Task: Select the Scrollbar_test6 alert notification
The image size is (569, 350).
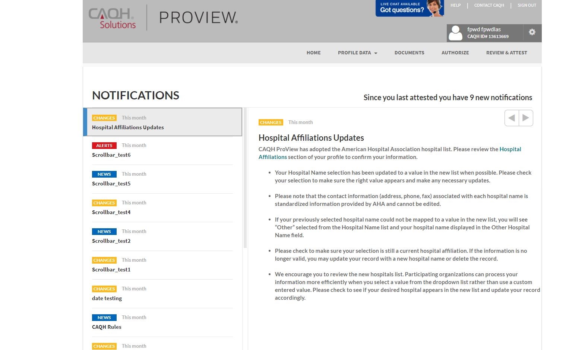Action: tap(162, 150)
